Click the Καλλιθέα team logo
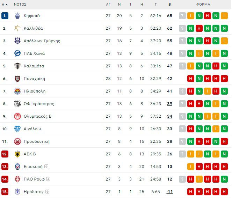 pyautogui.click(x=17, y=28)
